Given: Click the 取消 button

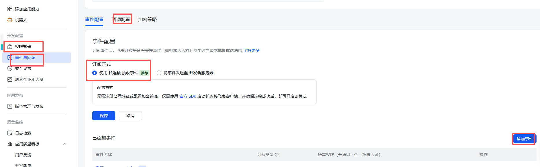Looking at the screenshot, I should 130,116.
